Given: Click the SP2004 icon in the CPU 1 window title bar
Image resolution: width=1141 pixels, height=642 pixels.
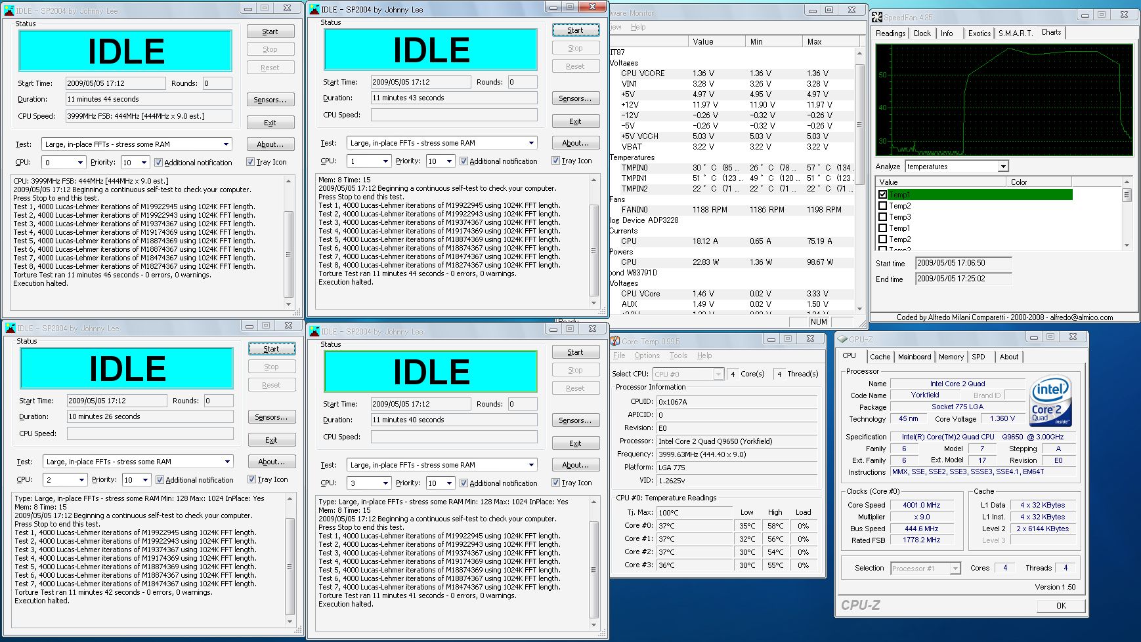Looking at the screenshot, I should 314,9.
